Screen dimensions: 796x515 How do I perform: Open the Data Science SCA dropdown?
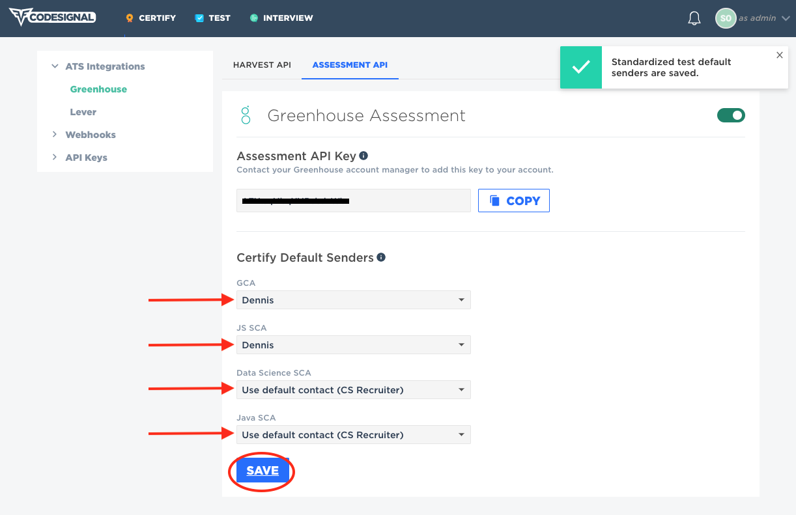click(354, 390)
